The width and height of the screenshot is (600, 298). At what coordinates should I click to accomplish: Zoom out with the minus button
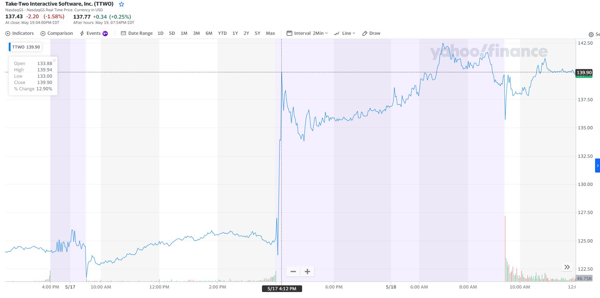click(293, 272)
